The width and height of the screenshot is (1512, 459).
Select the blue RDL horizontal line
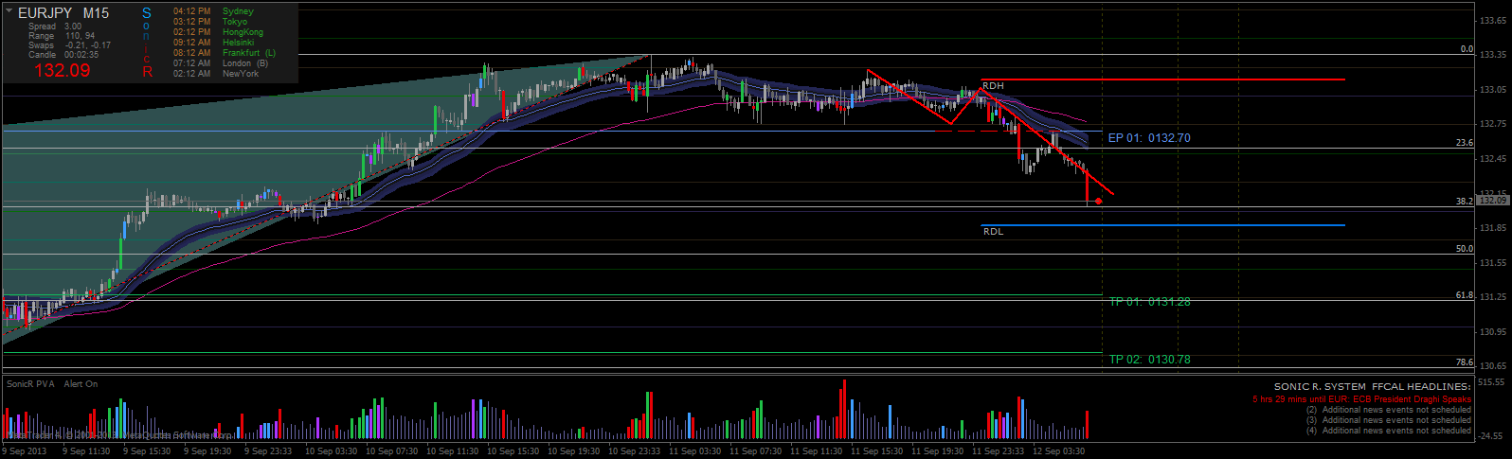[x=1162, y=225]
